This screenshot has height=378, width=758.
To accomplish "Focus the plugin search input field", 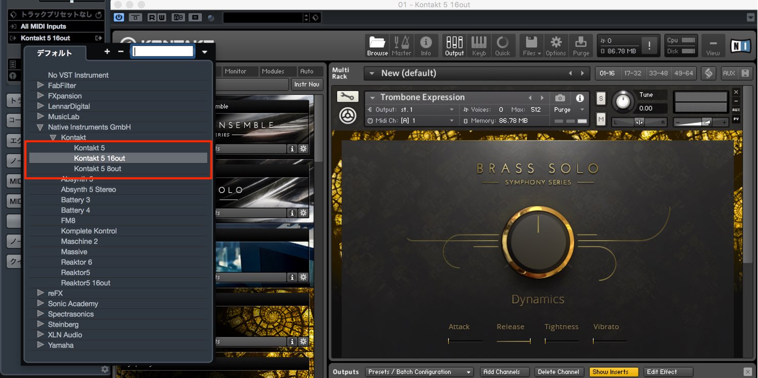I will (x=163, y=51).
